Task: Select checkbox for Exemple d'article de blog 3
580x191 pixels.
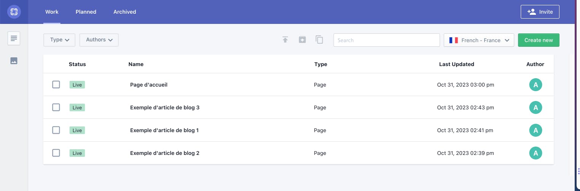Action: pos(56,107)
